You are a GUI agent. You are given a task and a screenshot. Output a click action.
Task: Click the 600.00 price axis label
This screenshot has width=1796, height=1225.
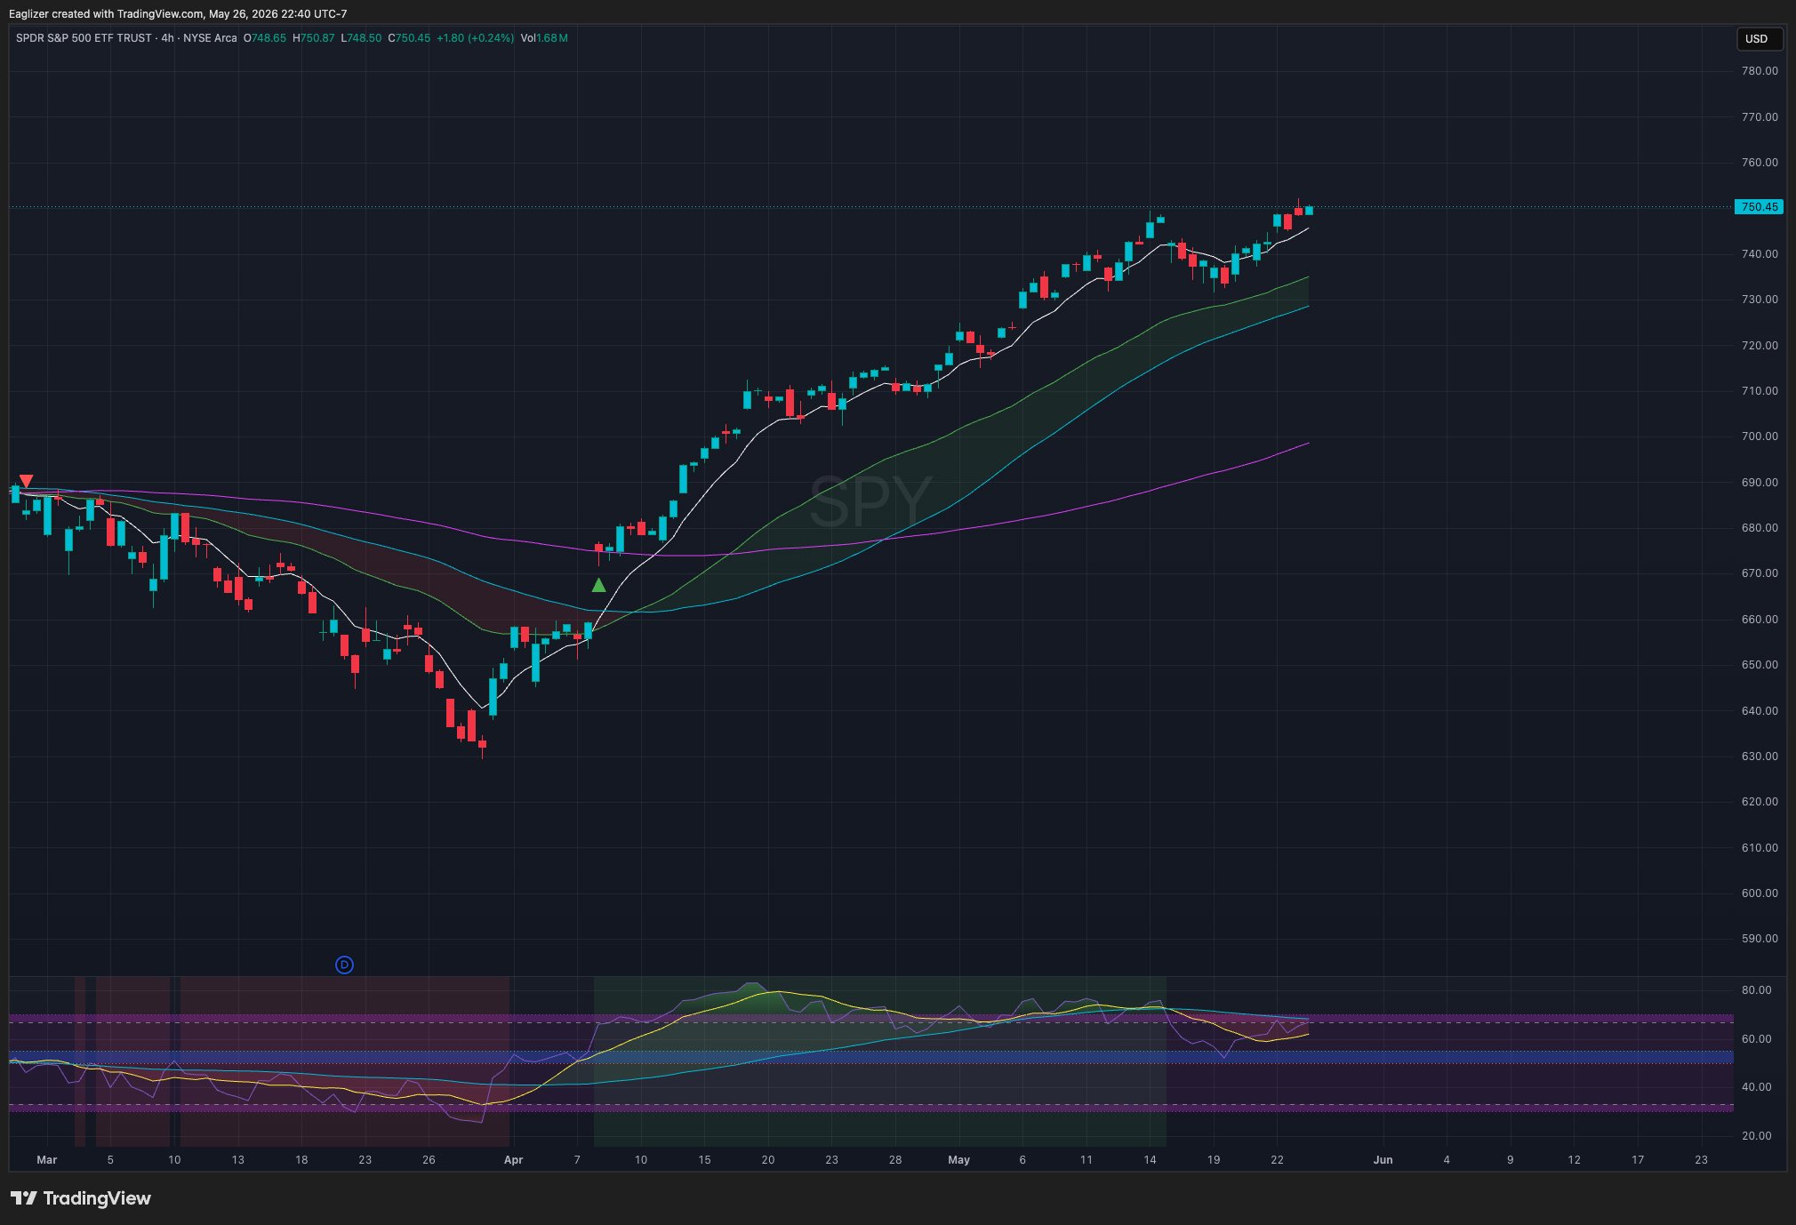[1760, 893]
